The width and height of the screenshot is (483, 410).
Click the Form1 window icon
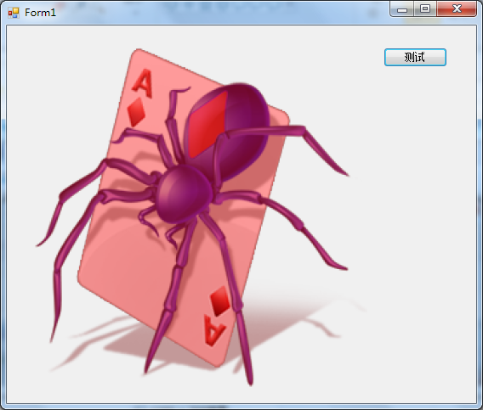tap(14, 13)
